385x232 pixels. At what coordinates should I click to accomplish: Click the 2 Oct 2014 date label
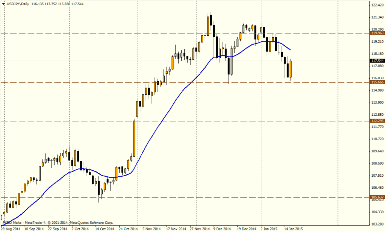click(80, 228)
